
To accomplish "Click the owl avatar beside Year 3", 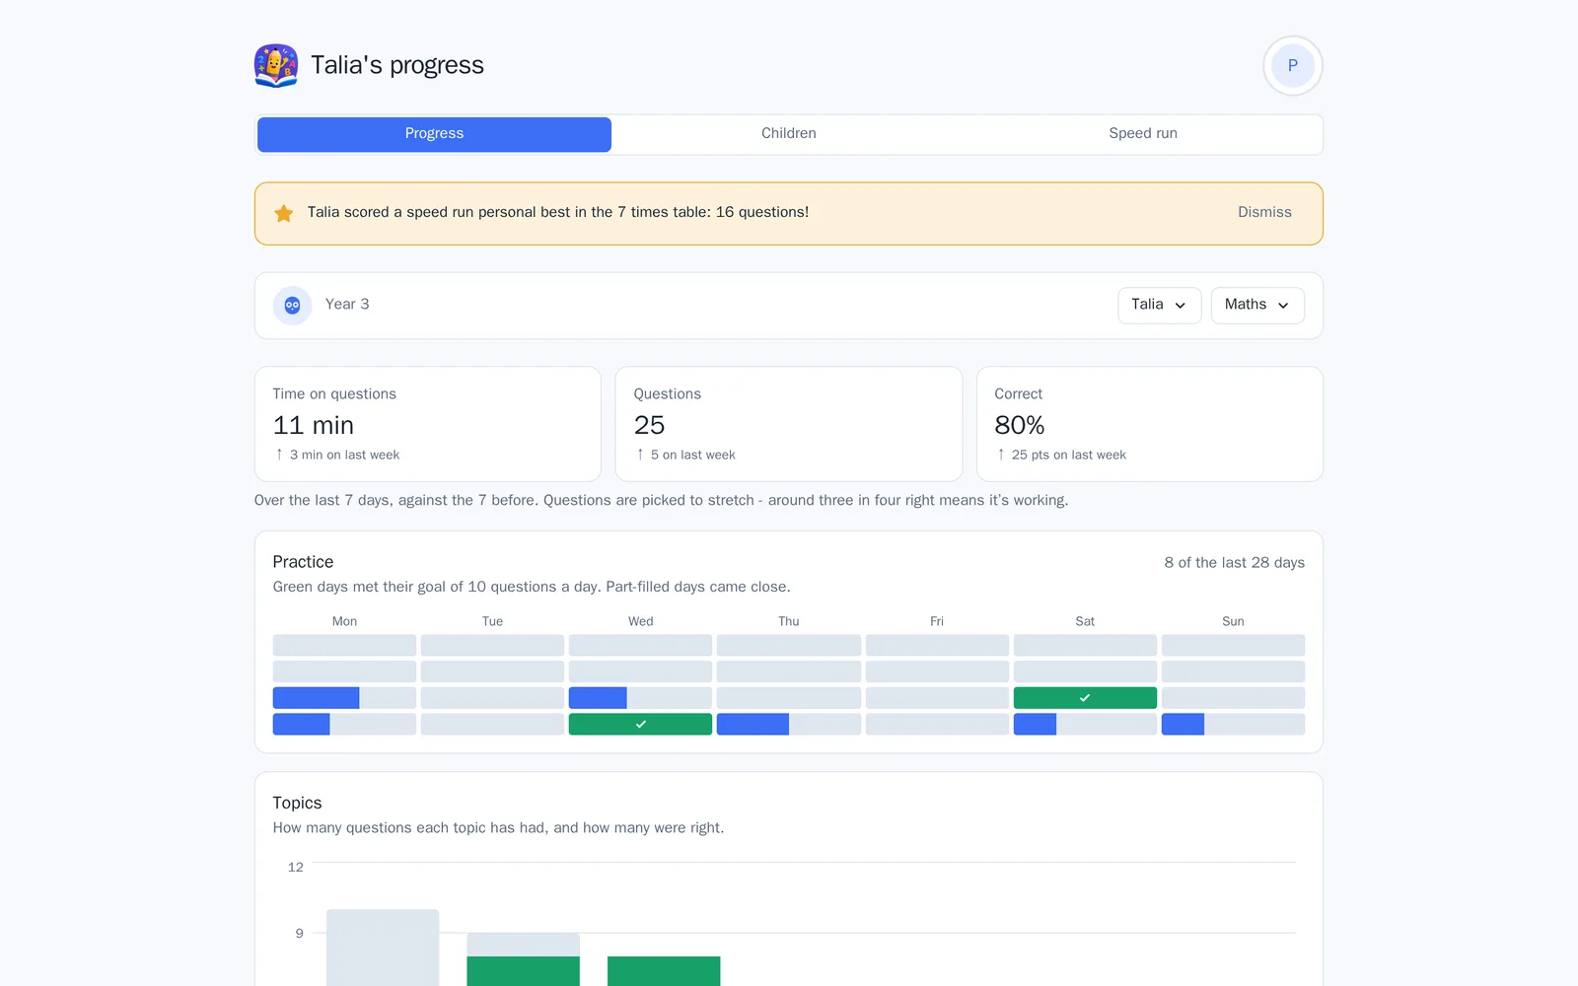I will tap(292, 306).
